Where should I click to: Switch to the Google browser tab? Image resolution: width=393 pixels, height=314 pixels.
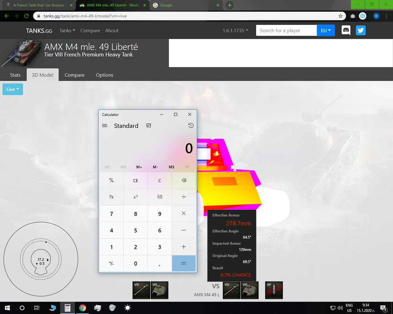[186, 5]
